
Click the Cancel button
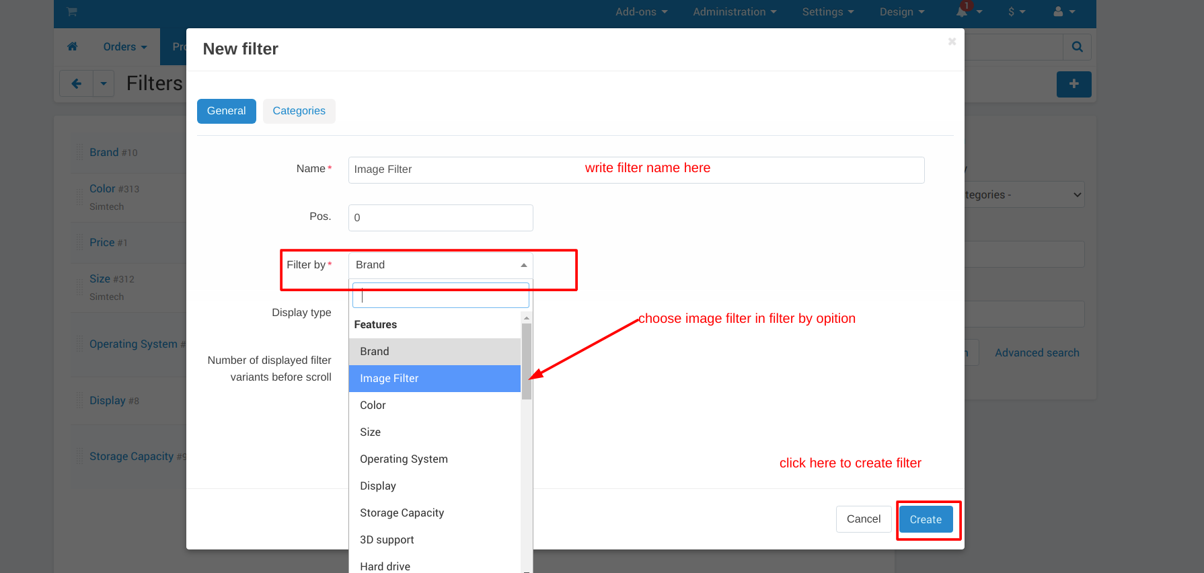(x=863, y=519)
